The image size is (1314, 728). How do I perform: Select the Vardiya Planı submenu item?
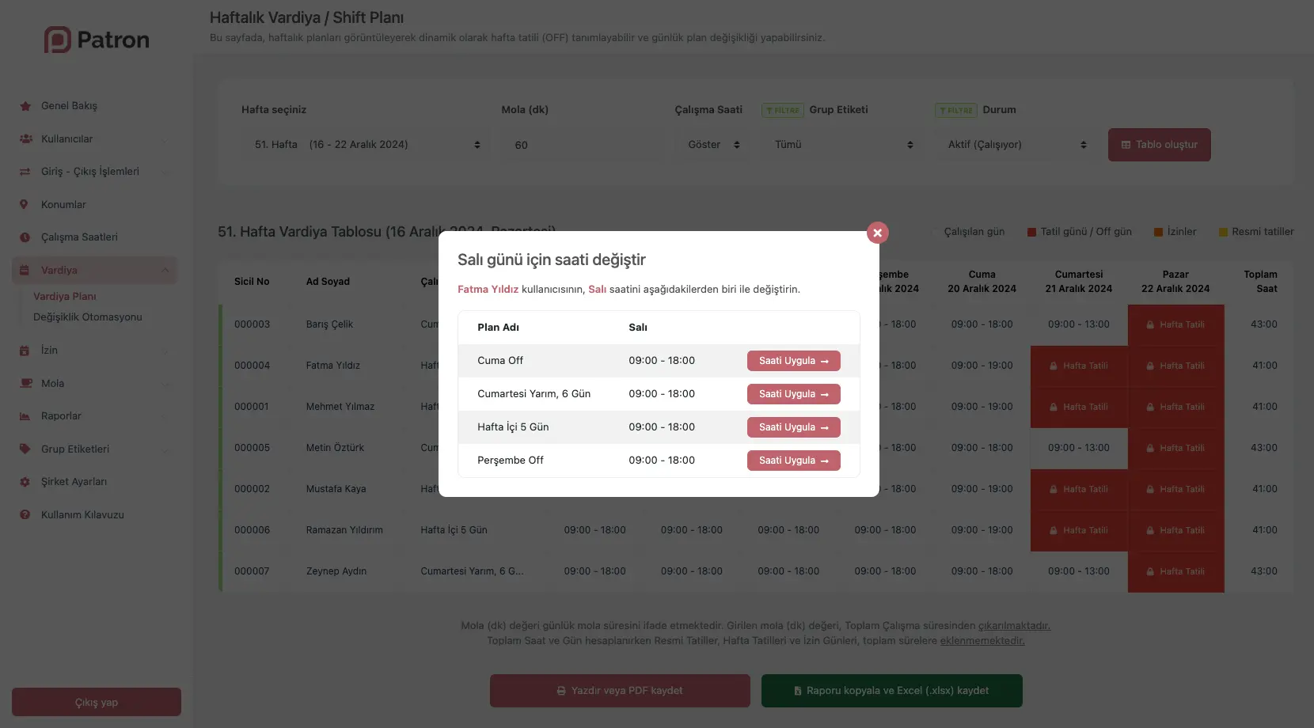click(65, 297)
